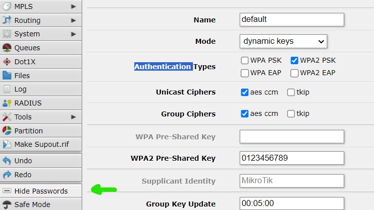The height and width of the screenshot is (210, 374).
Task: Click the Redo button
Action: (41, 175)
